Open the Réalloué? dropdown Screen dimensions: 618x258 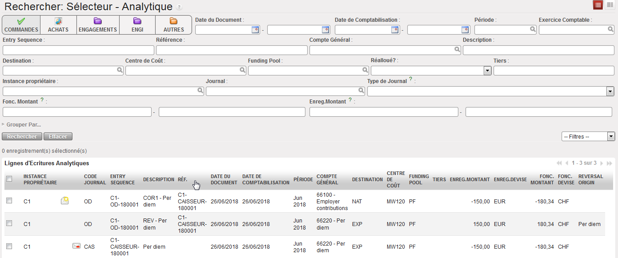(x=487, y=71)
